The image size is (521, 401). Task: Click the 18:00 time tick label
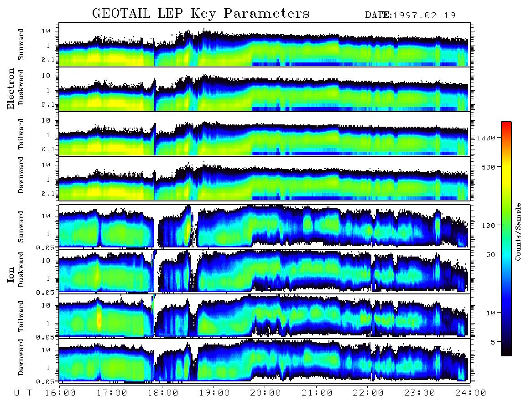(x=163, y=393)
